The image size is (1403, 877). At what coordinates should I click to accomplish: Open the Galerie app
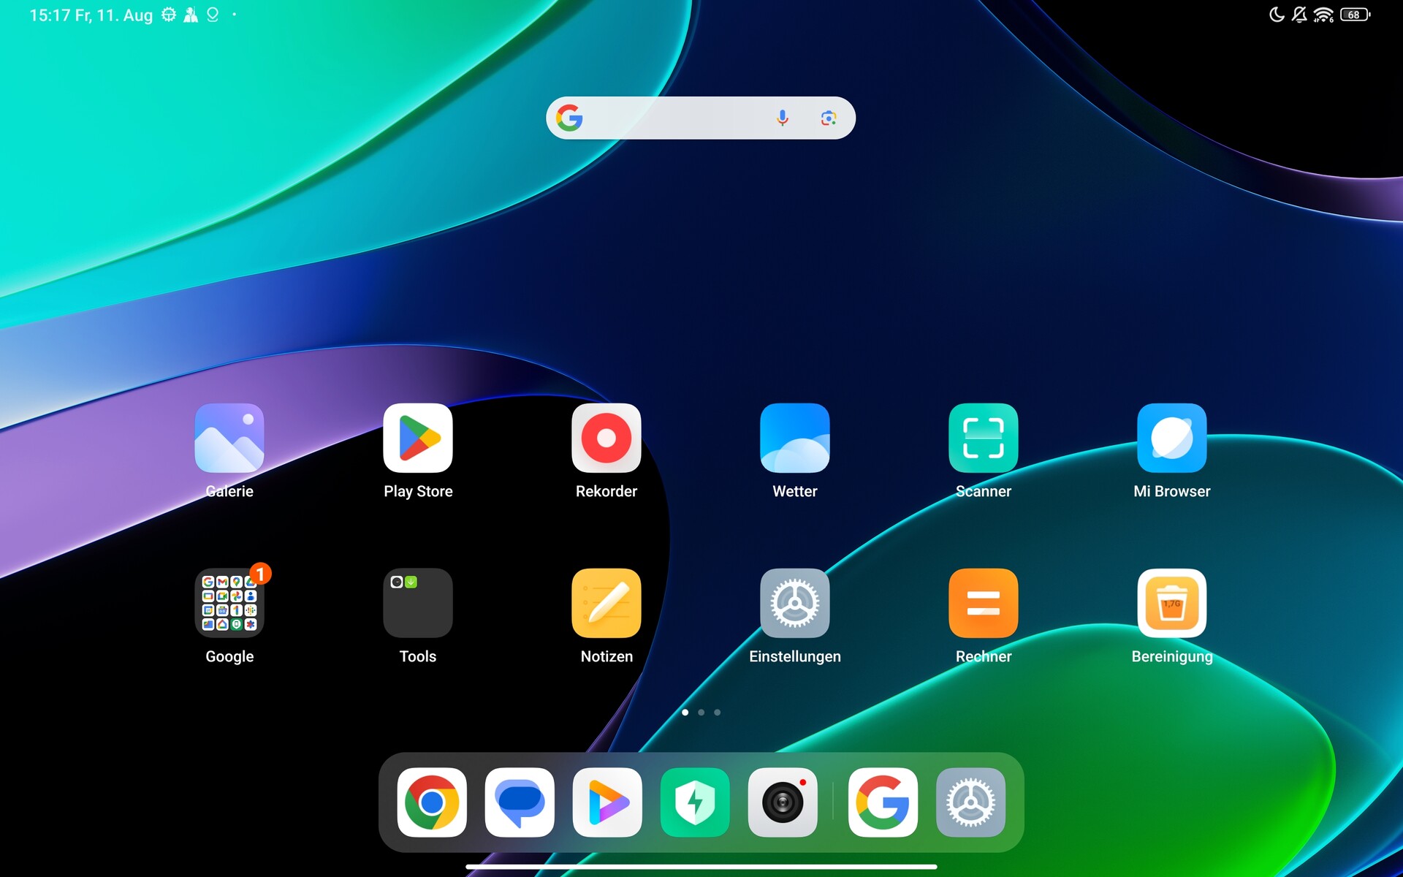click(x=229, y=438)
